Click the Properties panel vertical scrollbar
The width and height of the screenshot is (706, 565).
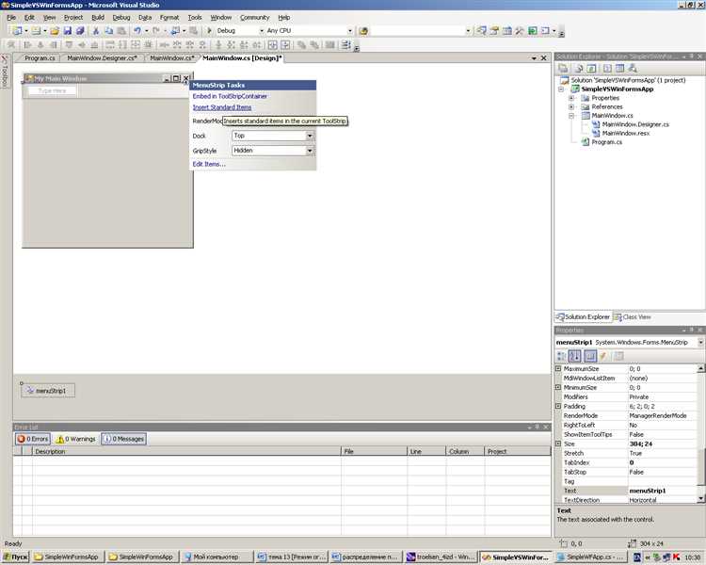pos(700,424)
